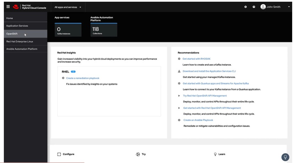294x163 pixels.
Task: Open Download and install the Application Services CLI
Action: [x=209, y=71]
